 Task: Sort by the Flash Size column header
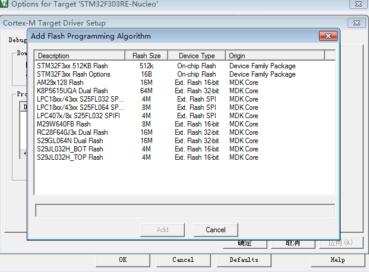coord(146,56)
